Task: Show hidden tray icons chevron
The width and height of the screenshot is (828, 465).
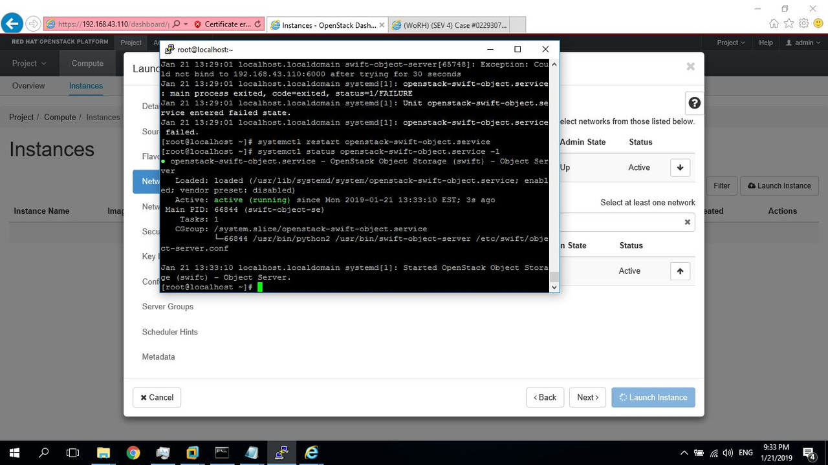Action: 684,453
